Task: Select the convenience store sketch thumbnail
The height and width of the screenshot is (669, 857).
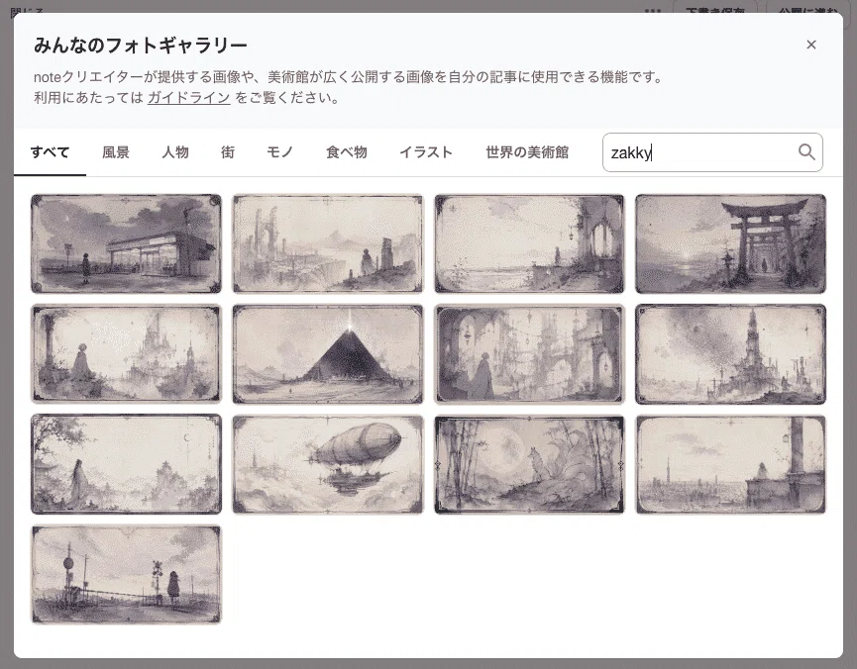Action: coord(126,243)
